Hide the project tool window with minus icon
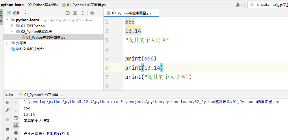The width and height of the screenshot is (288, 140). (x=100, y=13)
